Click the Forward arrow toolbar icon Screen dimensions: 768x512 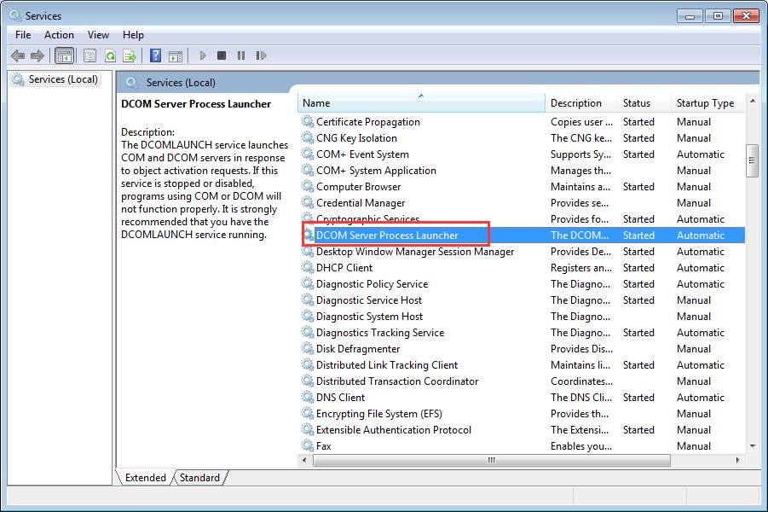point(38,56)
